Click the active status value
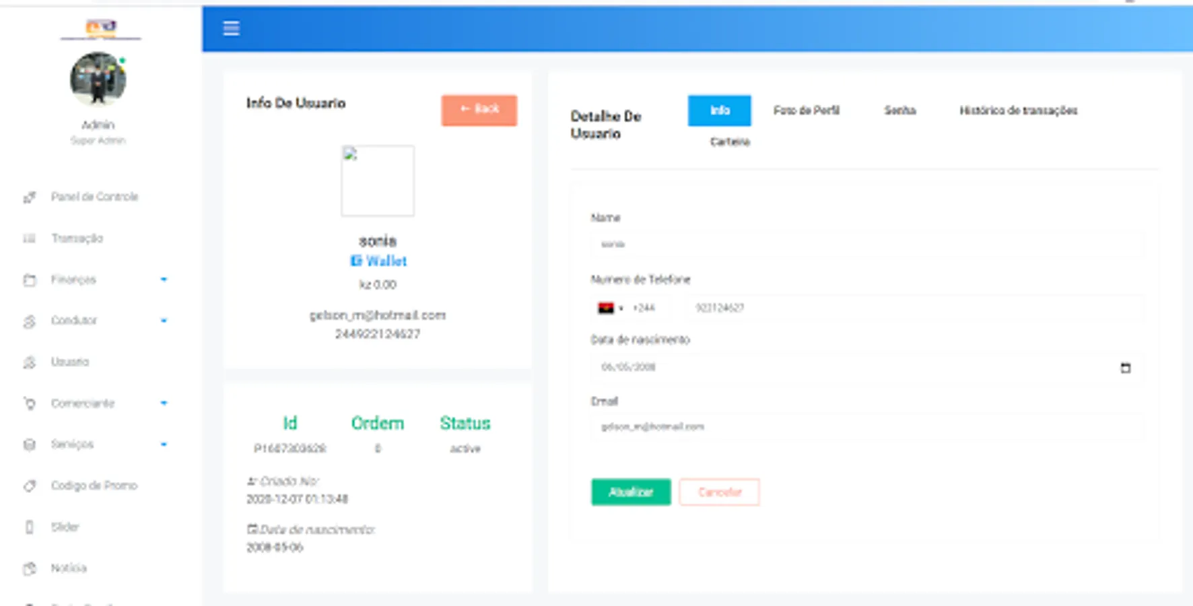 tap(465, 449)
